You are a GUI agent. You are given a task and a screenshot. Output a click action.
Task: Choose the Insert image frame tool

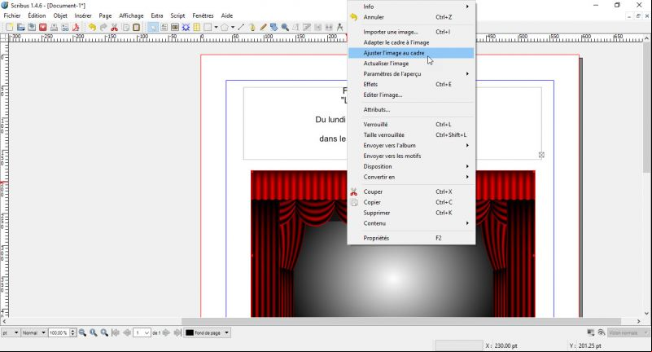[175, 28]
